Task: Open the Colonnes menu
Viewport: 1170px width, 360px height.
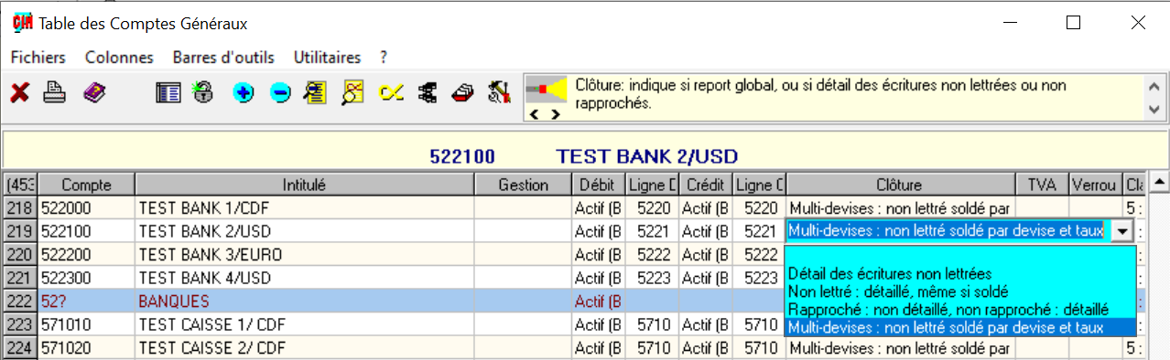Action: [119, 57]
